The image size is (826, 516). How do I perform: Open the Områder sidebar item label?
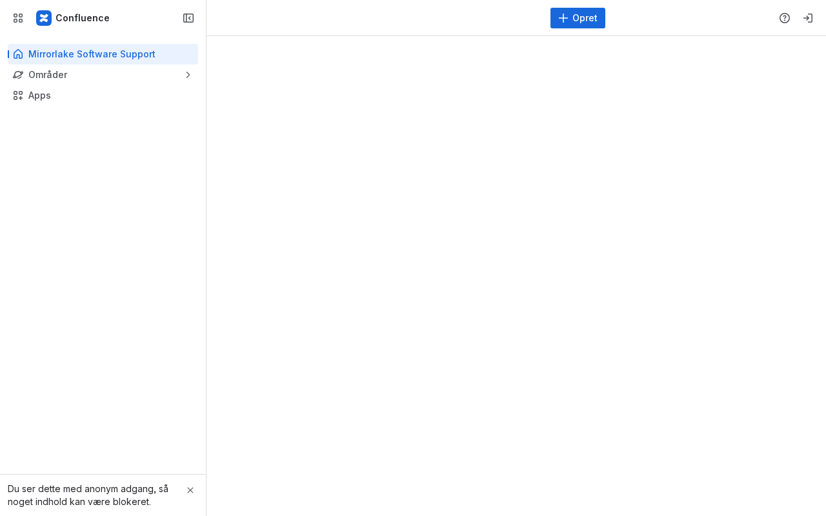click(48, 75)
